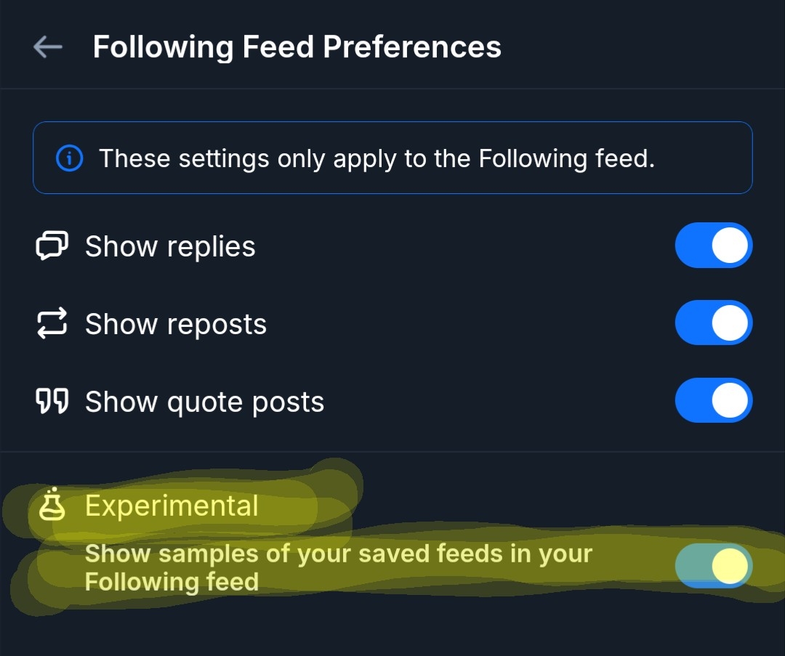Screen dimensions: 785x656
Task: Click the speech bubbles replies icon
Action: point(52,246)
